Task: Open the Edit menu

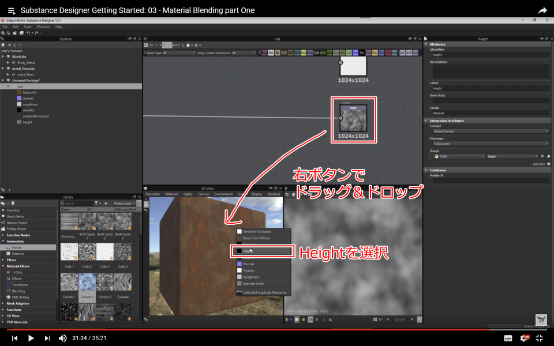Action: 16,27
